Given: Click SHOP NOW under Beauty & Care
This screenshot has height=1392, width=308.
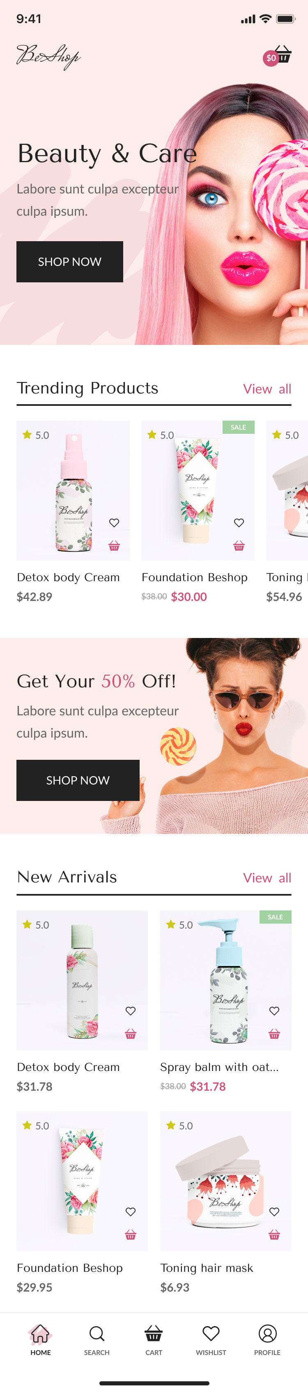Looking at the screenshot, I should coord(69,261).
